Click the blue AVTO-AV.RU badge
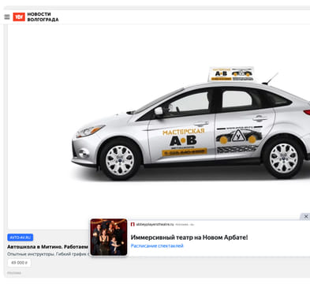The image size is (310, 284). [x=21, y=237]
